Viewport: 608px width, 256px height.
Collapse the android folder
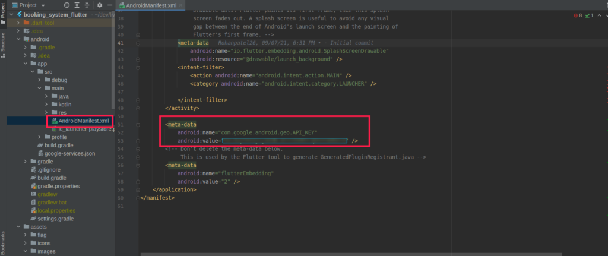(x=18, y=39)
